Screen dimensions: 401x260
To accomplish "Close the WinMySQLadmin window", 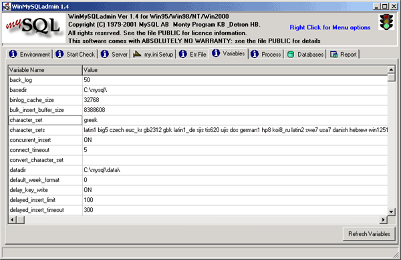I will pos(394,7).
